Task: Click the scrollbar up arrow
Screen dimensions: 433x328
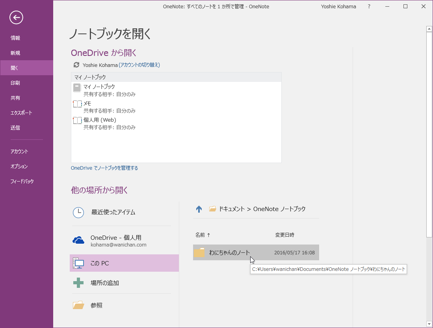Action: pyautogui.click(x=429, y=29)
